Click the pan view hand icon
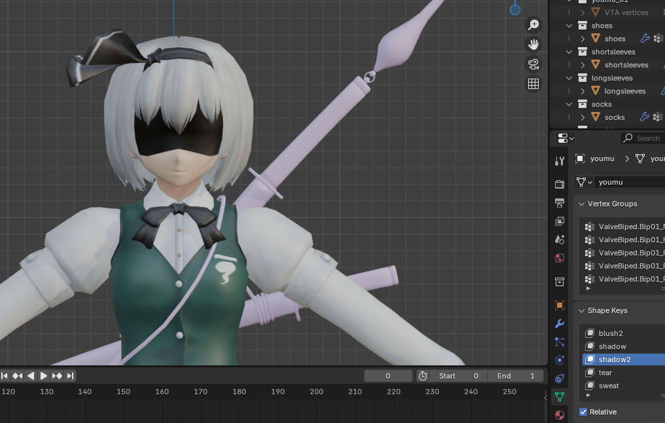This screenshot has width=665, height=423. pyautogui.click(x=533, y=45)
